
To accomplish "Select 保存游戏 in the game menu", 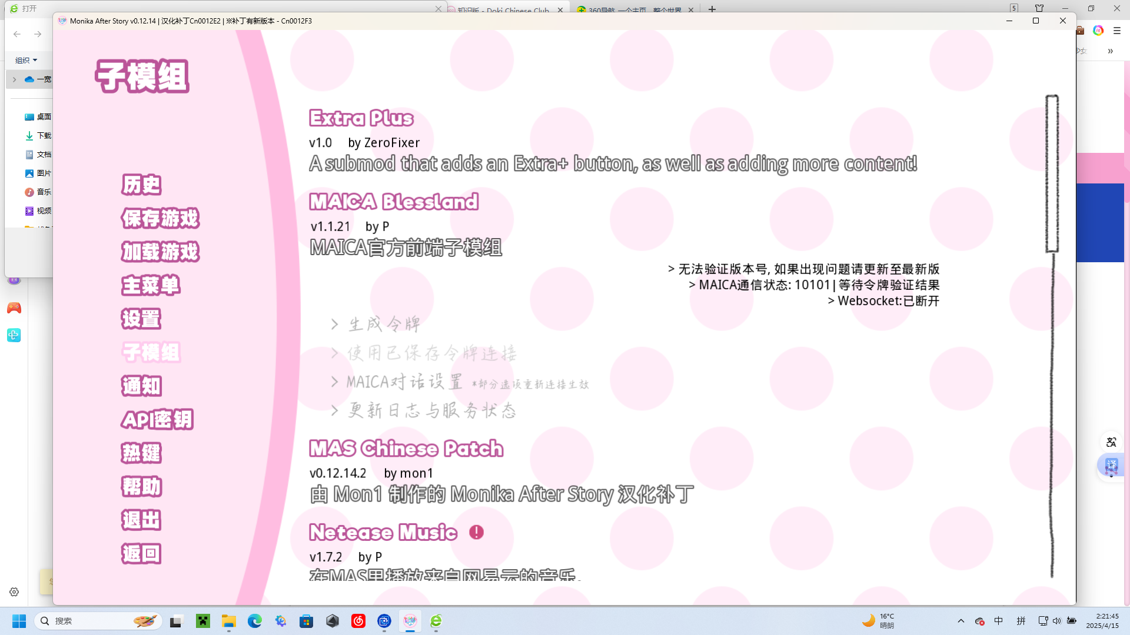I will tap(160, 218).
